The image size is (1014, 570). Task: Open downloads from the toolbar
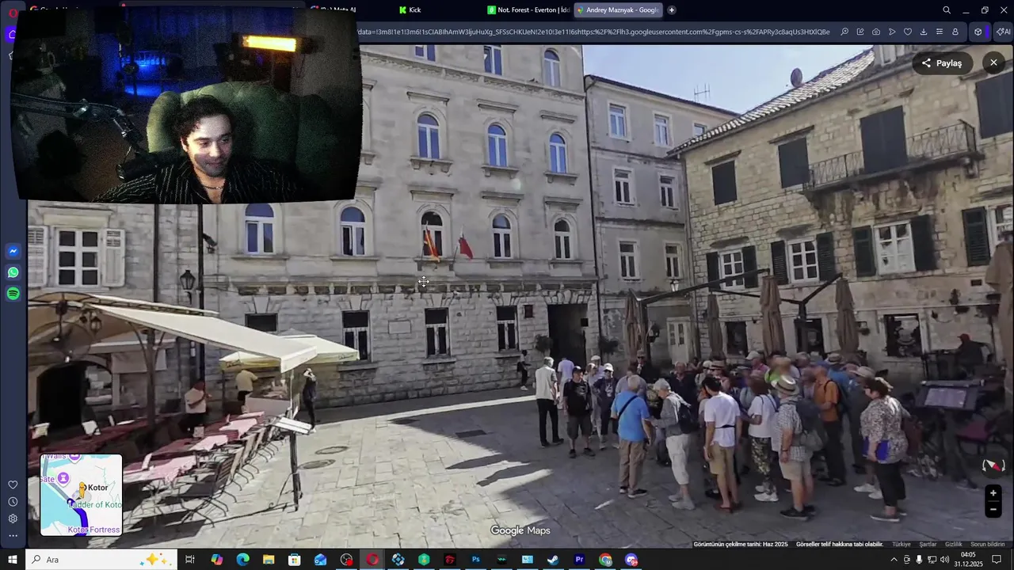pyautogui.click(x=924, y=32)
